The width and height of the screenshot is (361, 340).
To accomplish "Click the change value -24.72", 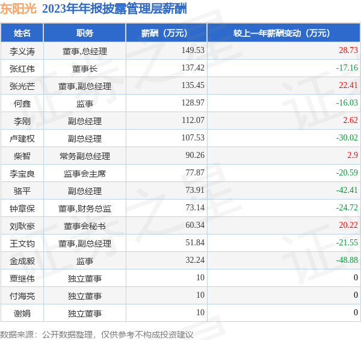I will (347, 207).
